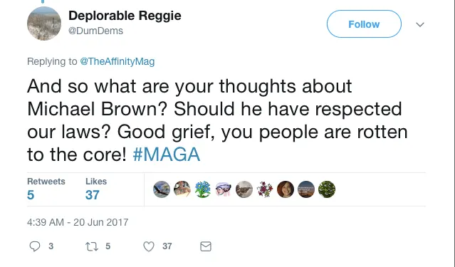455x267 pixels.
Task: Open the #MAGA hashtag
Action: [167, 154]
